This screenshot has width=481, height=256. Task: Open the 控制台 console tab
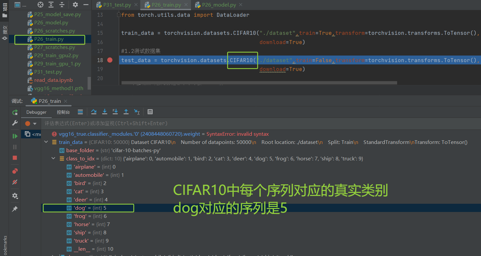tap(63, 112)
